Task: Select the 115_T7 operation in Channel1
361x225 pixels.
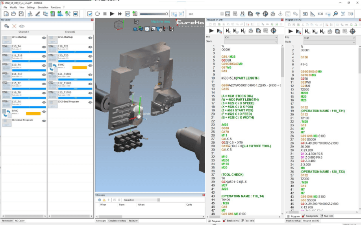Action: pyautogui.click(x=24, y=86)
